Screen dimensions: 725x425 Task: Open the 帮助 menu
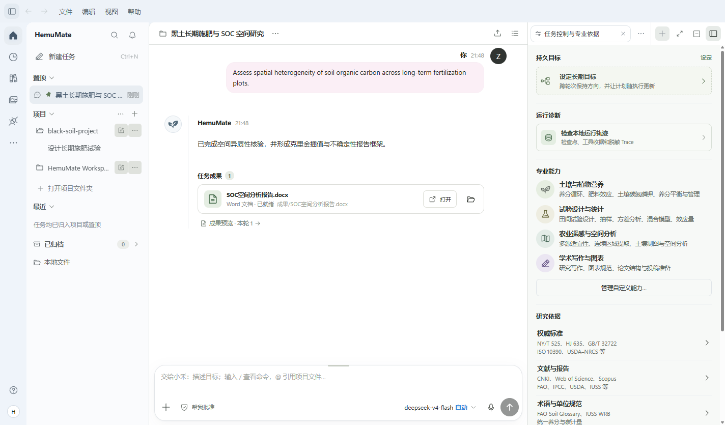coord(134,12)
